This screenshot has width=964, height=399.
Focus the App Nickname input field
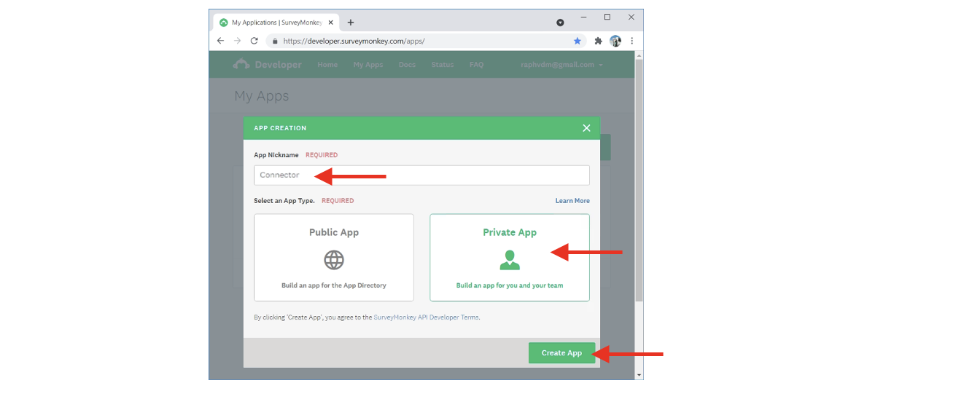[421, 175]
